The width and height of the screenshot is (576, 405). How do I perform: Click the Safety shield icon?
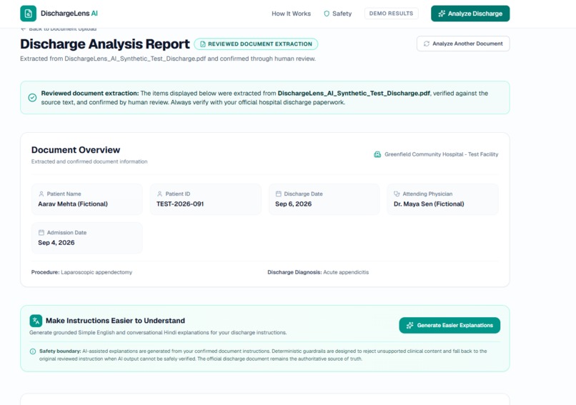326,14
